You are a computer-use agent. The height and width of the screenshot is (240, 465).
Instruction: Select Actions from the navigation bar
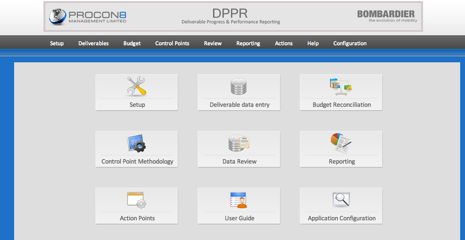(284, 43)
